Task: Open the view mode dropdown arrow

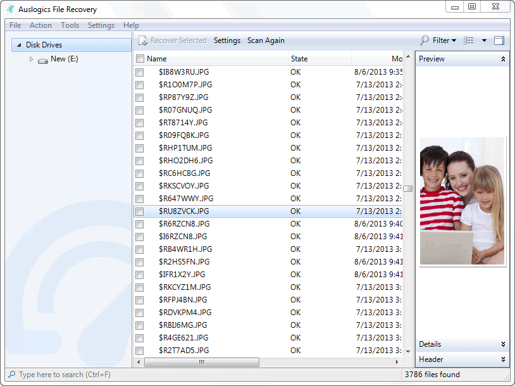Action: (484, 40)
